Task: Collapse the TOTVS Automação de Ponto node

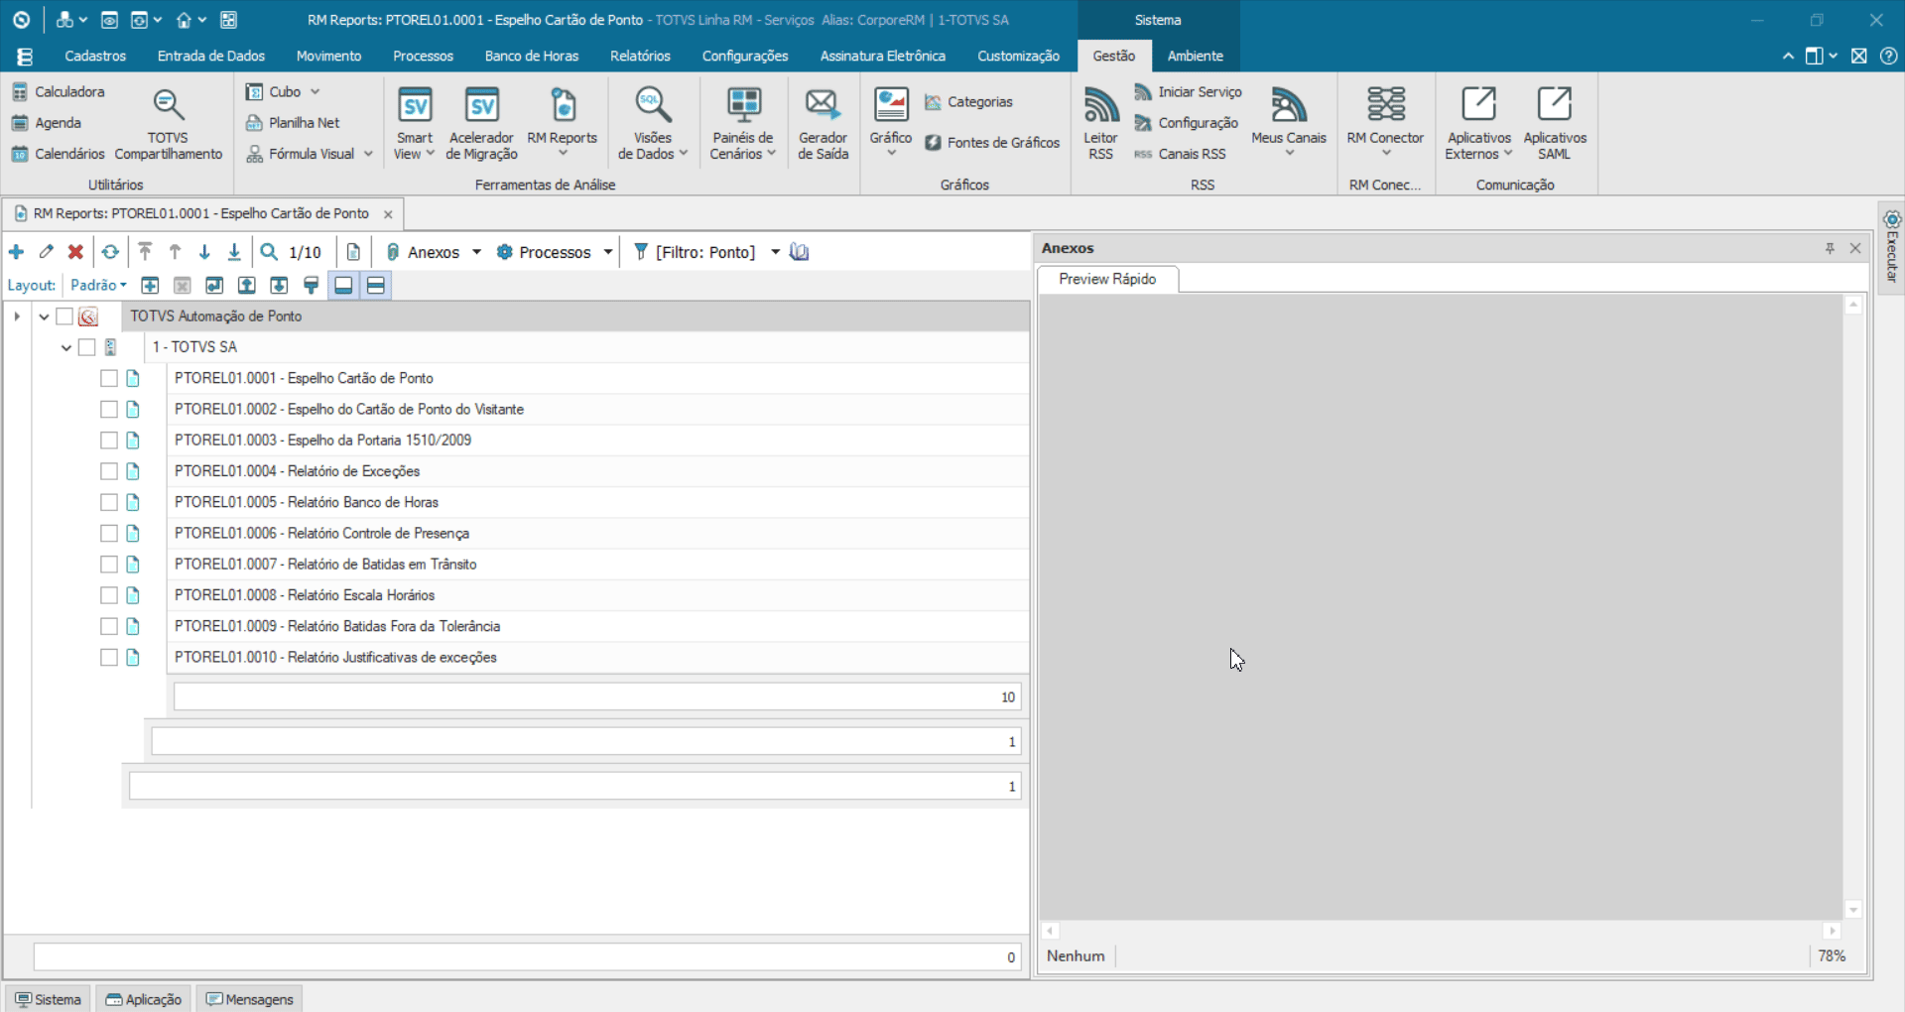Action: [x=44, y=316]
